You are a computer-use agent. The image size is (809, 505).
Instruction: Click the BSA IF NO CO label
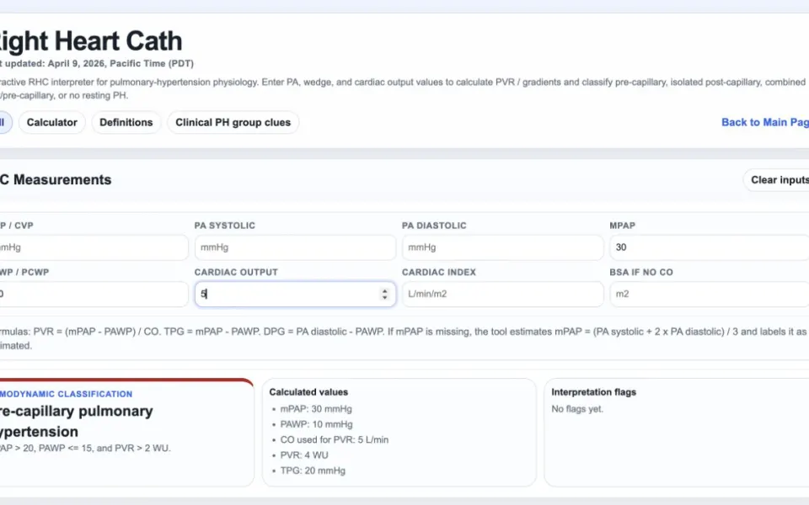click(640, 272)
